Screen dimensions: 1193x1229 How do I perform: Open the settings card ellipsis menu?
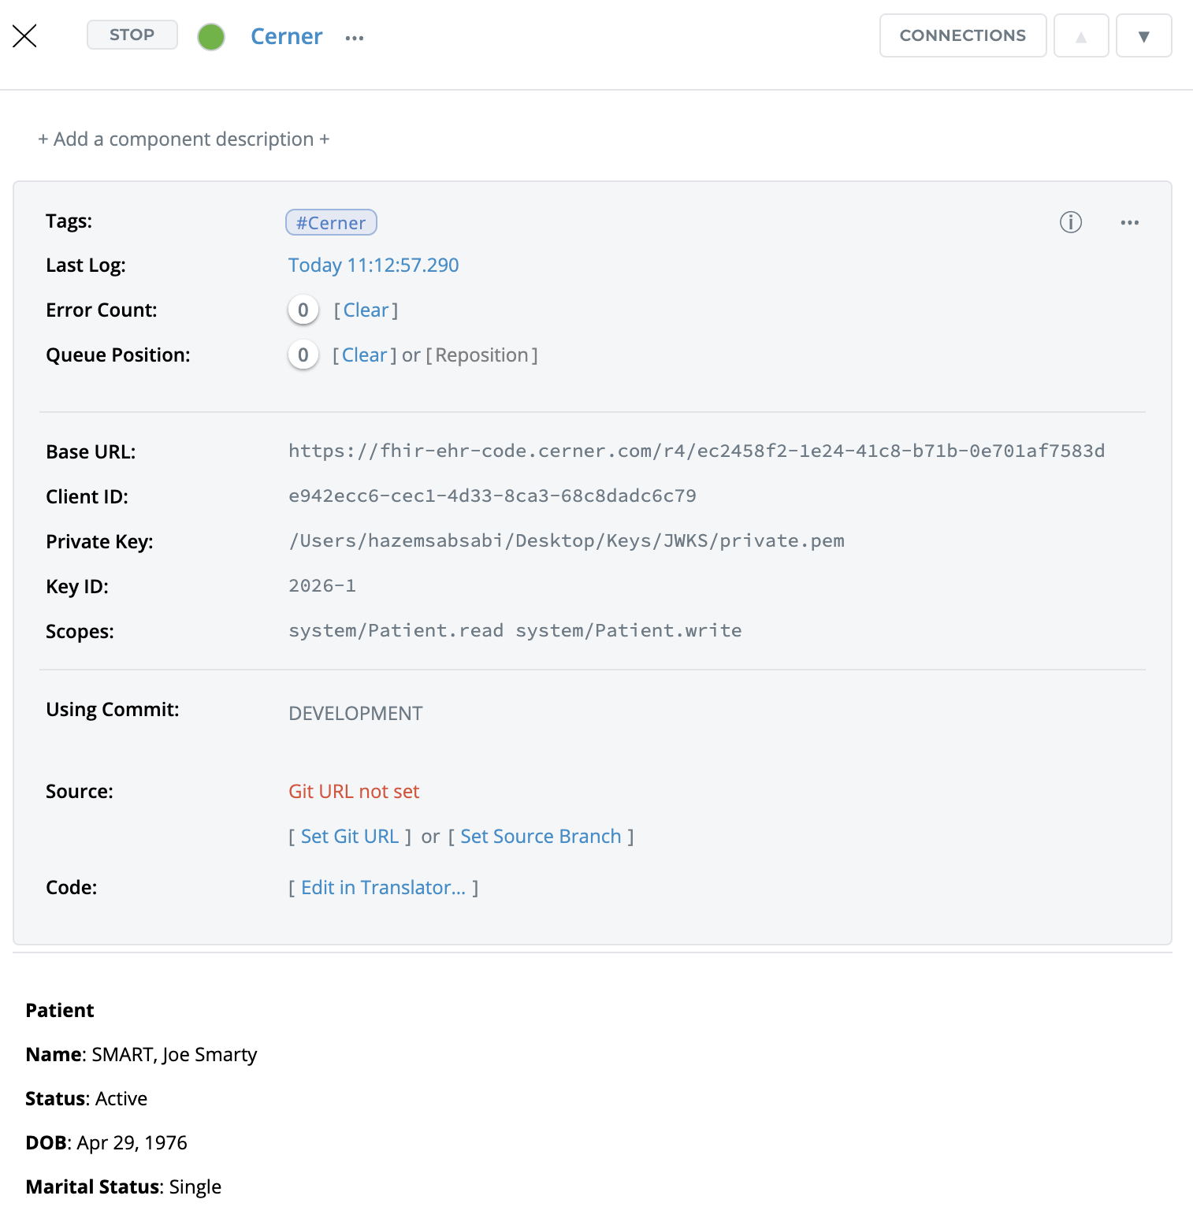(1129, 223)
